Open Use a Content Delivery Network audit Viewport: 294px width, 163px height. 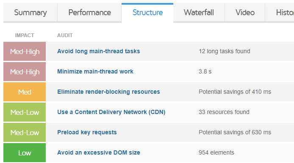click(x=111, y=112)
